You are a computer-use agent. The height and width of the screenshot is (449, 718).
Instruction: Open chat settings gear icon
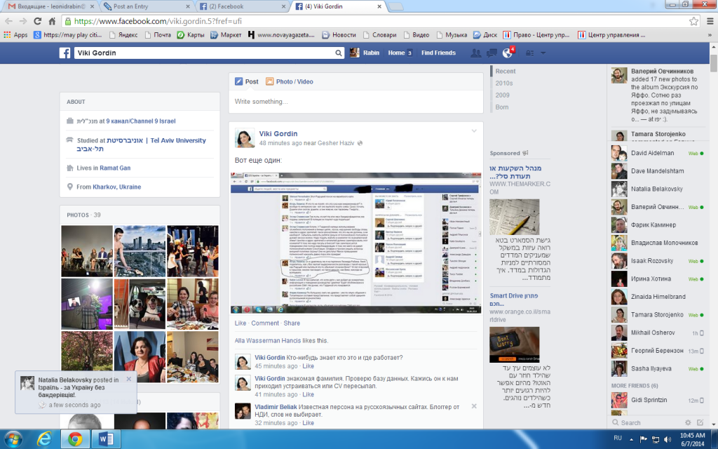click(x=688, y=422)
